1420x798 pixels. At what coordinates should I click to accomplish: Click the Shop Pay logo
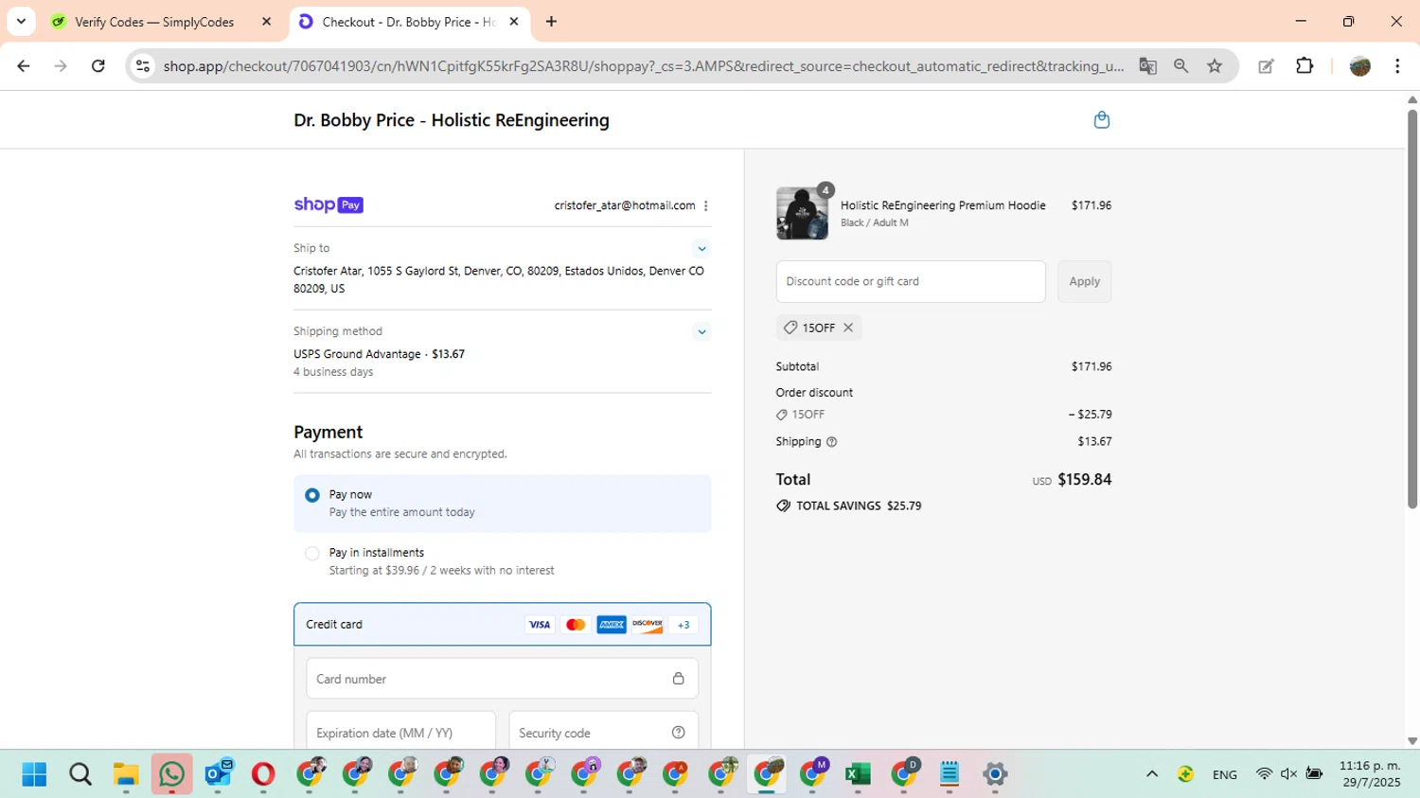tap(328, 204)
